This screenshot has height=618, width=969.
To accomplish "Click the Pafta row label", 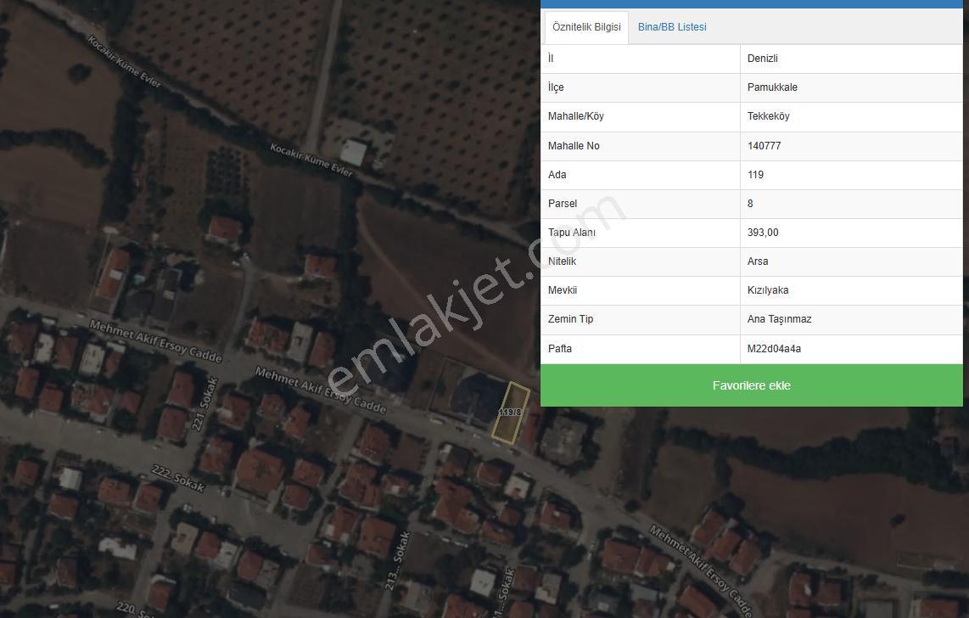I will (559, 349).
